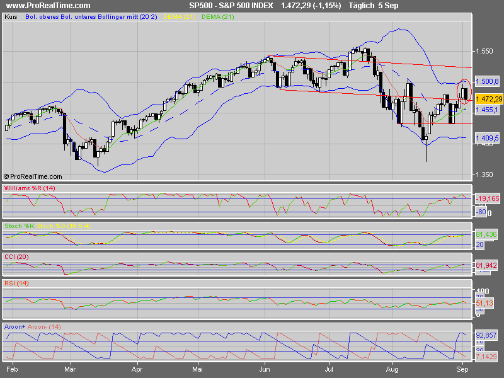
Task: Click the 1.455,1 middle band value tag
Action: 487,110
